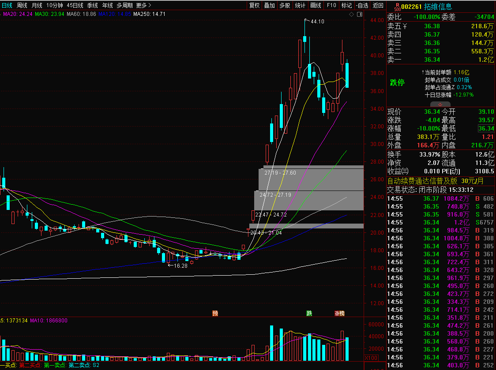Click the PE(动) 3108.5 value
Image resolution: width=496 pixels, height=370 pixels.
[x=484, y=171]
